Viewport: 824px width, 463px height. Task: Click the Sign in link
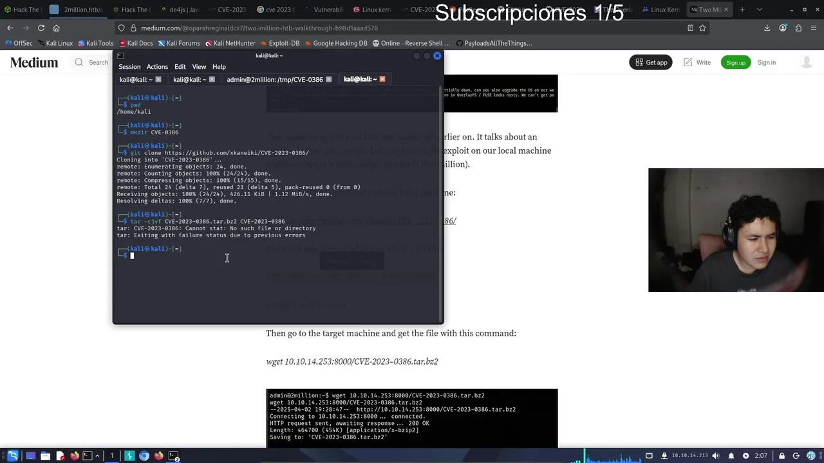(767, 62)
